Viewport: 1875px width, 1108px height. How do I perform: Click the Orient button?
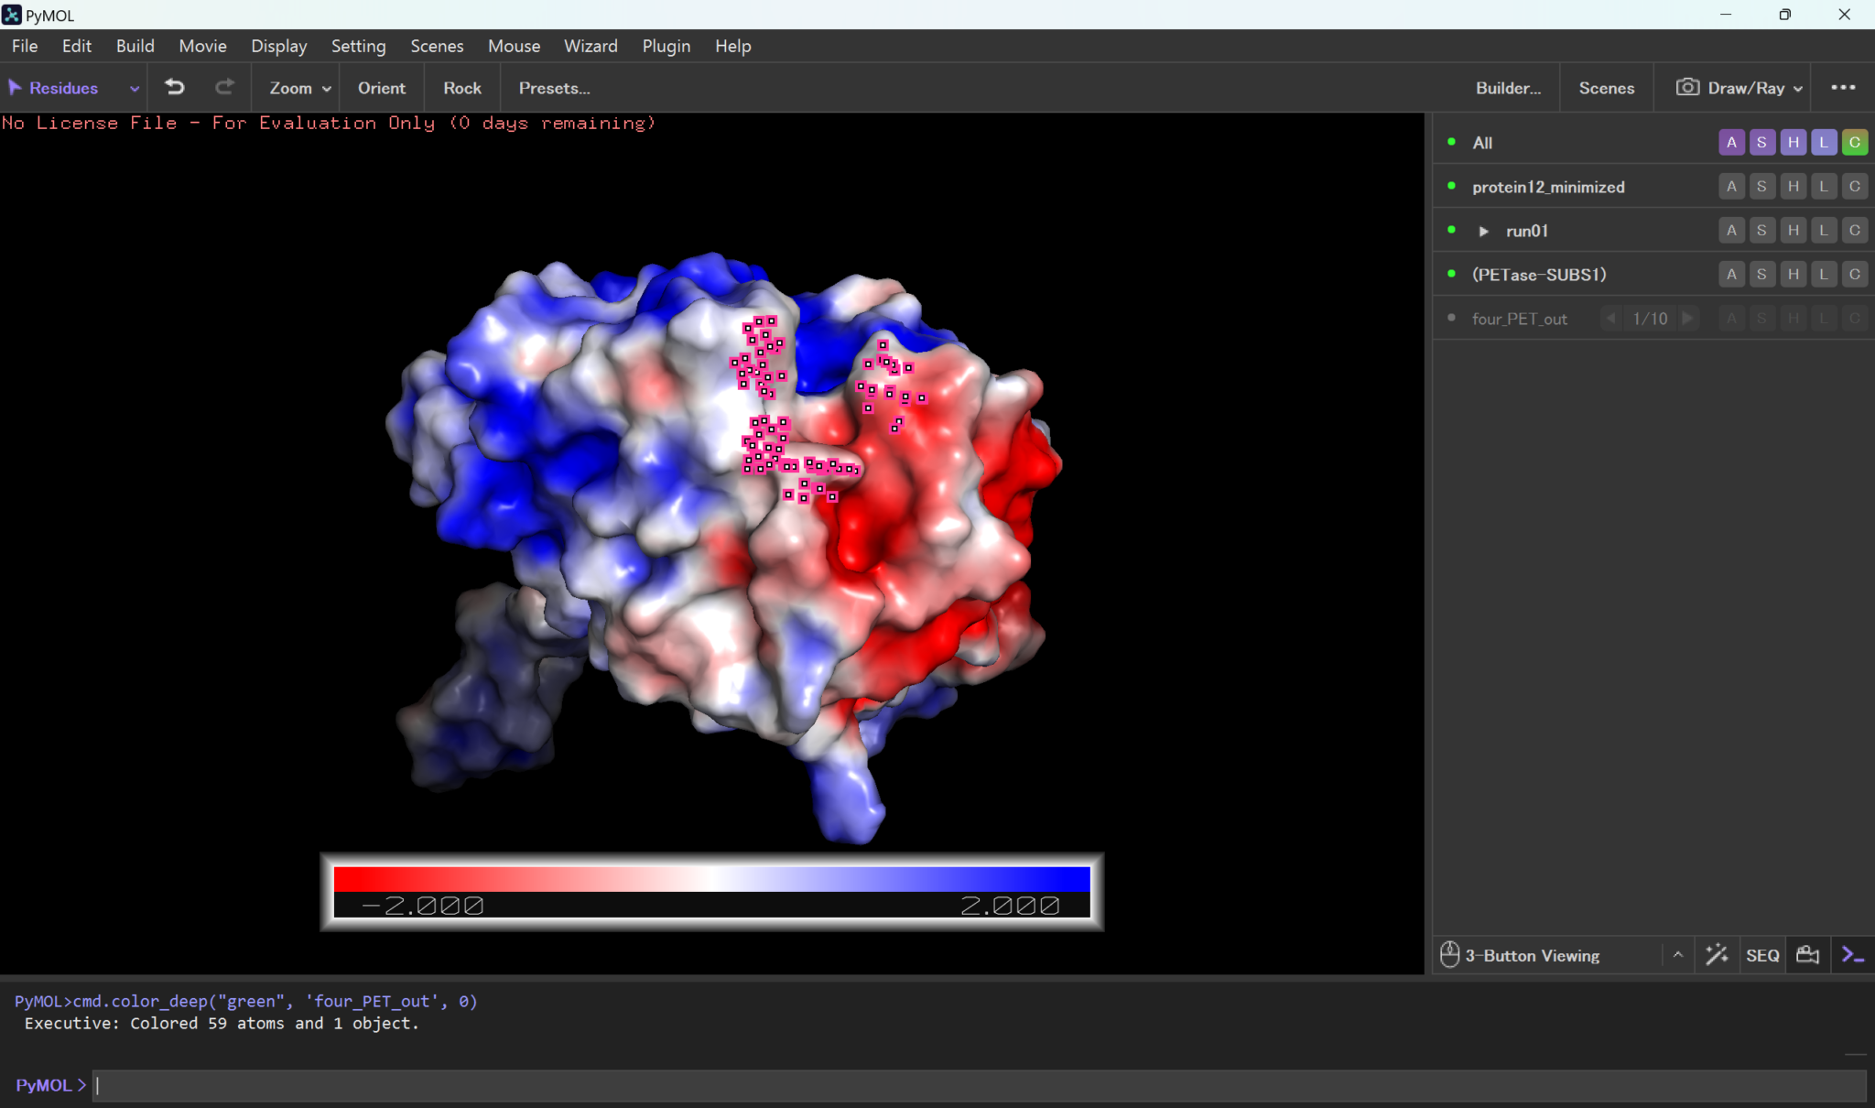[381, 88]
